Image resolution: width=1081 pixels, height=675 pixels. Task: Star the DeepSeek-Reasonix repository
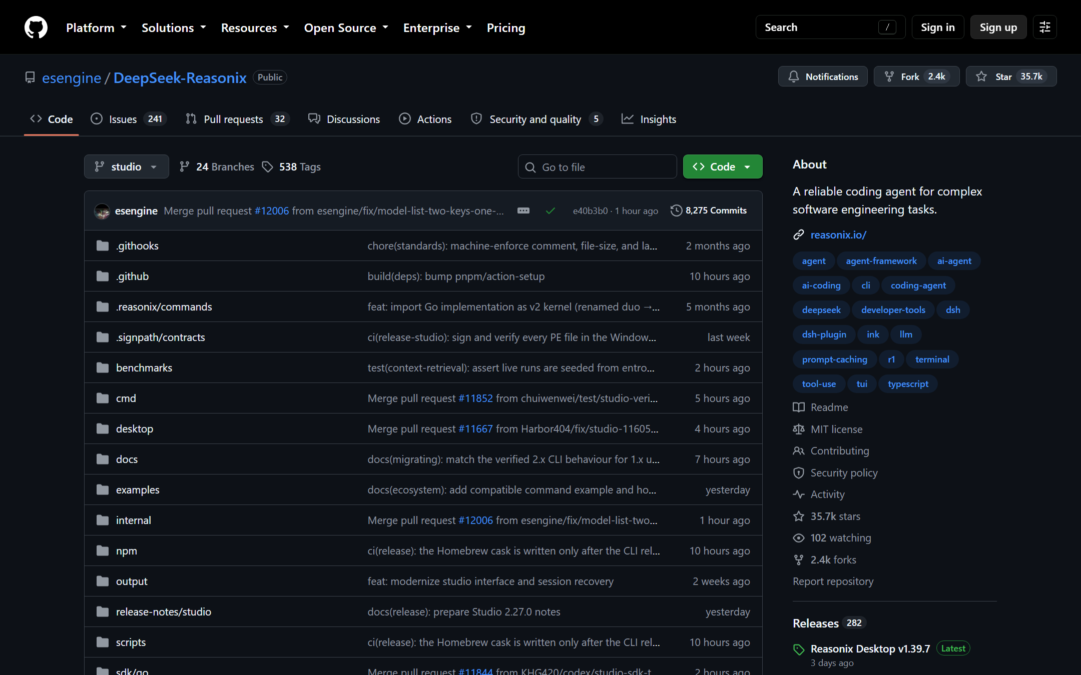pyautogui.click(x=1011, y=76)
